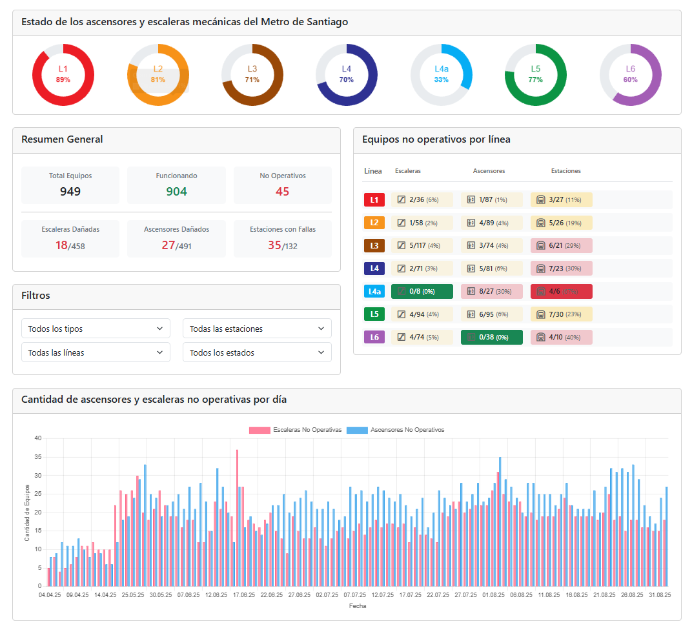Image resolution: width=692 pixels, height=630 pixels.
Task: Click the 8/27 (30%) elevators cell
Action: pyautogui.click(x=492, y=291)
